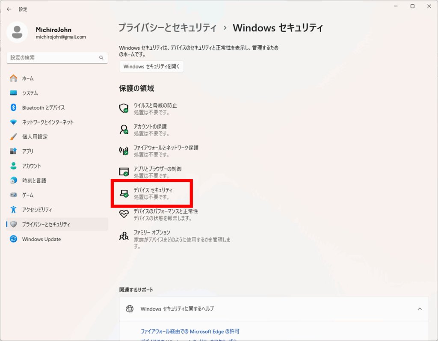The image size is (438, 341).
Task: Click the search magnifier icon
Action: 101,58
